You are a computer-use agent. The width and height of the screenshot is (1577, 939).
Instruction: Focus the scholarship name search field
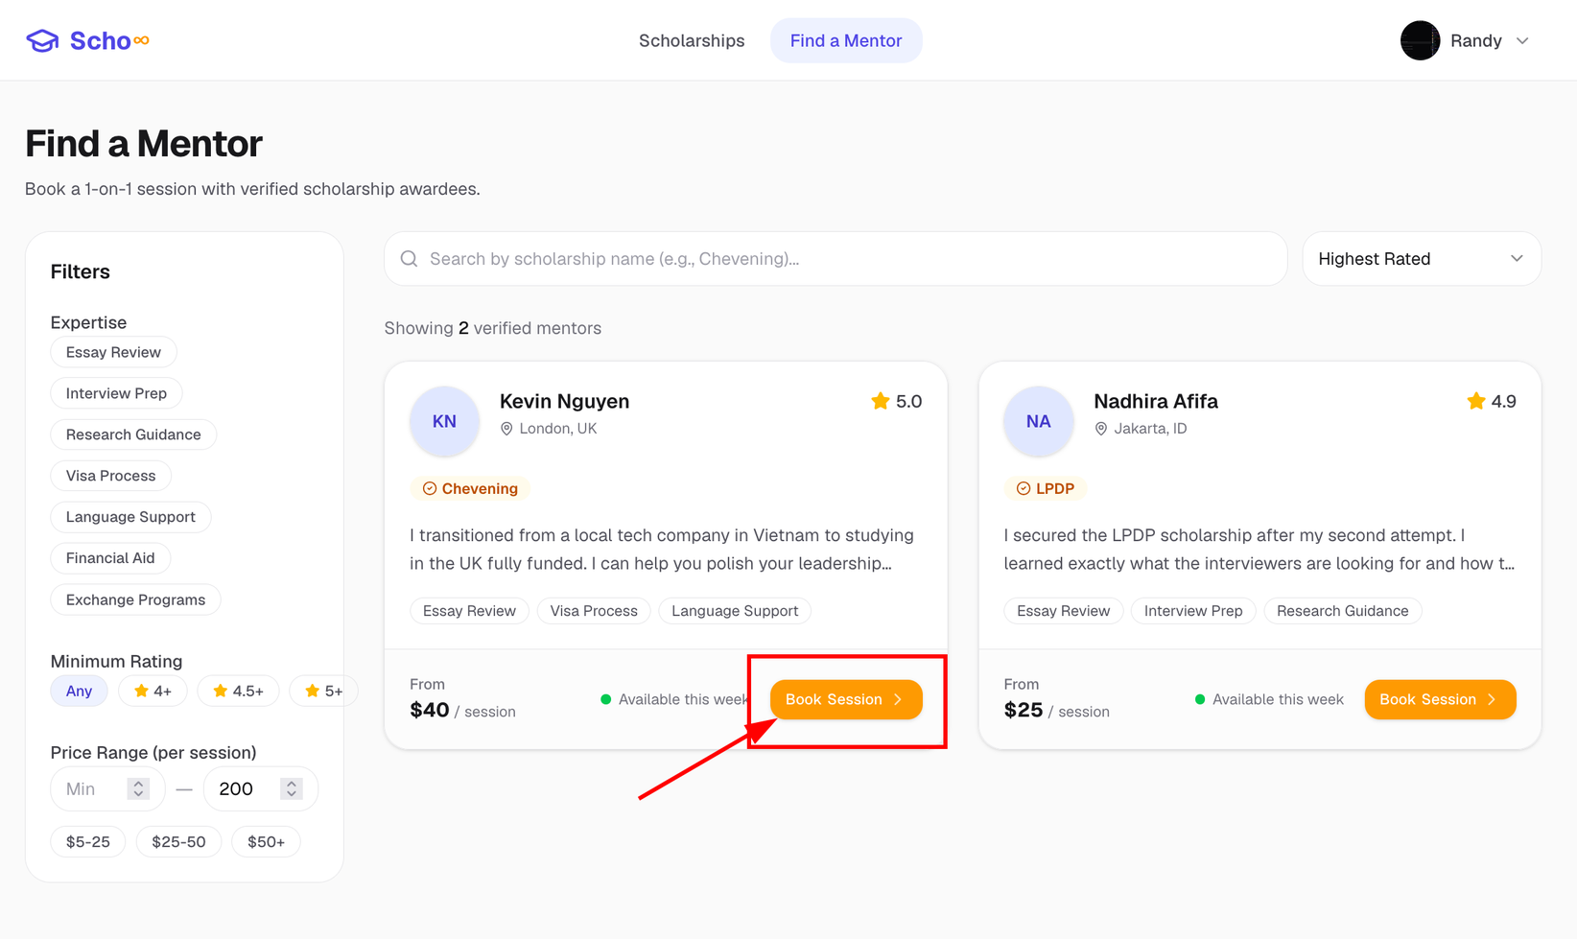(836, 259)
